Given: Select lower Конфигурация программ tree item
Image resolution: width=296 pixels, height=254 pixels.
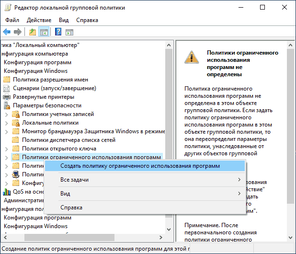Looking at the screenshot, I should [37, 218].
